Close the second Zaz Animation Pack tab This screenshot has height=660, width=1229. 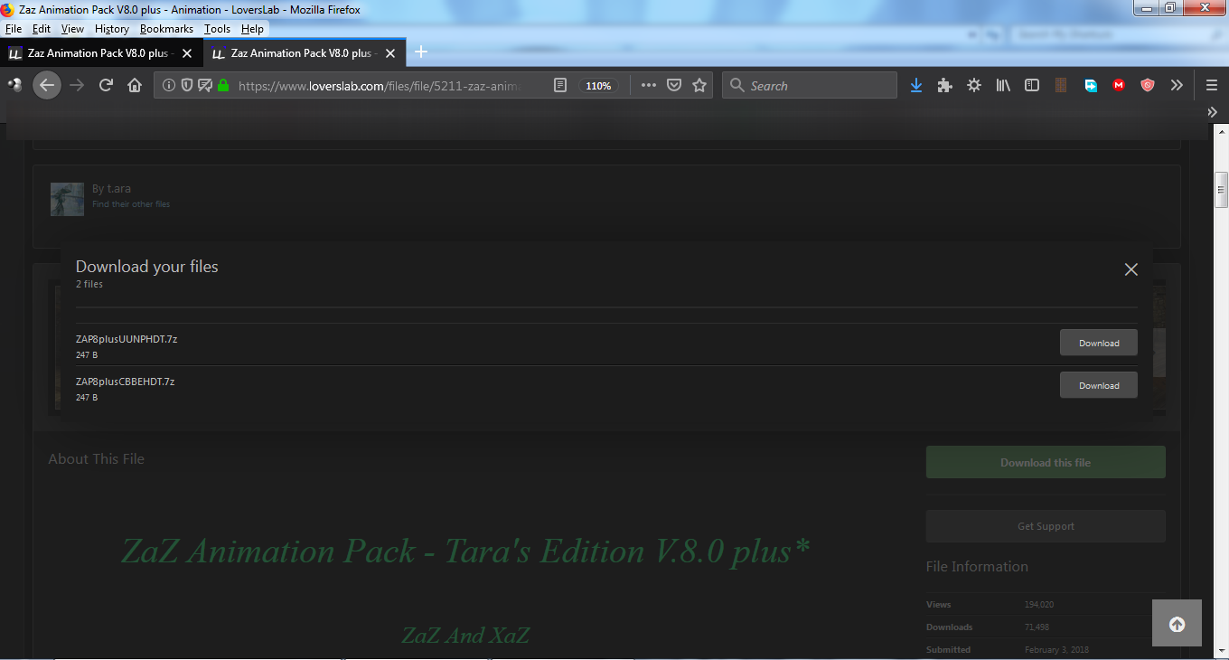click(390, 53)
